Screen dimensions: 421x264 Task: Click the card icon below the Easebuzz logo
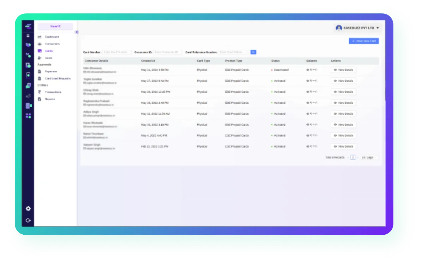pos(28,36)
